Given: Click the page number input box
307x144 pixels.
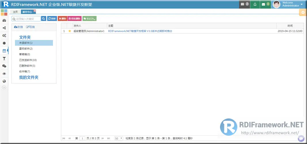Looking at the screenshot, I should (82, 138).
